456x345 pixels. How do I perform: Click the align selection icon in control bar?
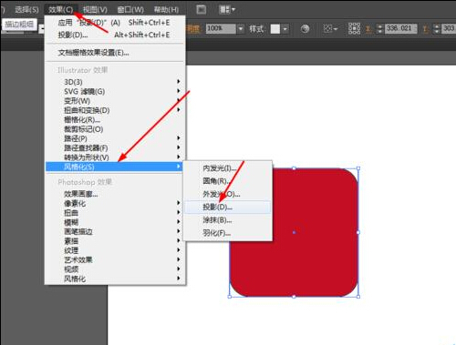pyautogui.click(x=330, y=29)
